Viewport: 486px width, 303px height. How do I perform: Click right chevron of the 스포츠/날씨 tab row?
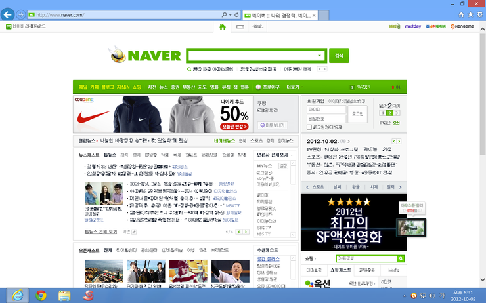click(x=400, y=187)
